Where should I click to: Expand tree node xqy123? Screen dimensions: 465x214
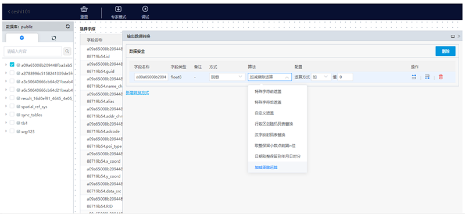coord(6,131)
